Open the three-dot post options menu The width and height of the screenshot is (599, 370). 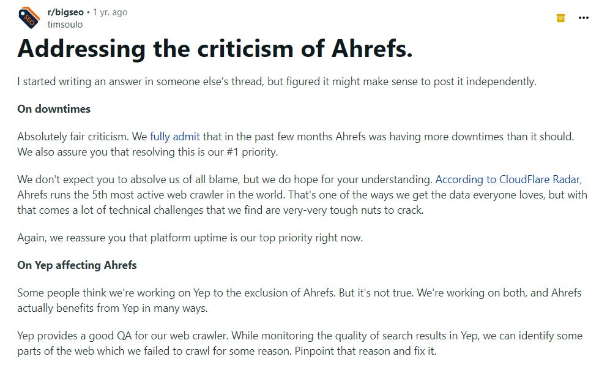coord(583,18)
